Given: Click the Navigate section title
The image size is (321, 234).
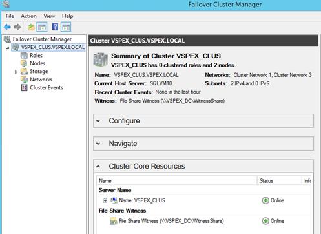Looking at the screenshot, I should click(123, 144).
